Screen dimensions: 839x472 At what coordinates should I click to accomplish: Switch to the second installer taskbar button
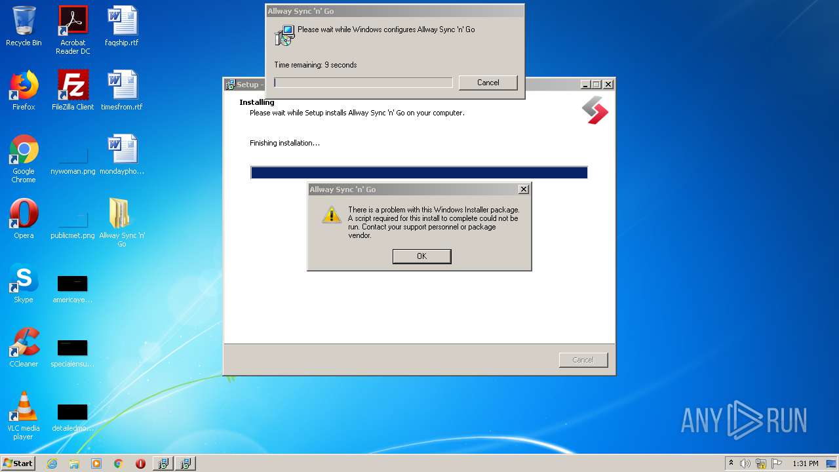(x=185, y=463)
